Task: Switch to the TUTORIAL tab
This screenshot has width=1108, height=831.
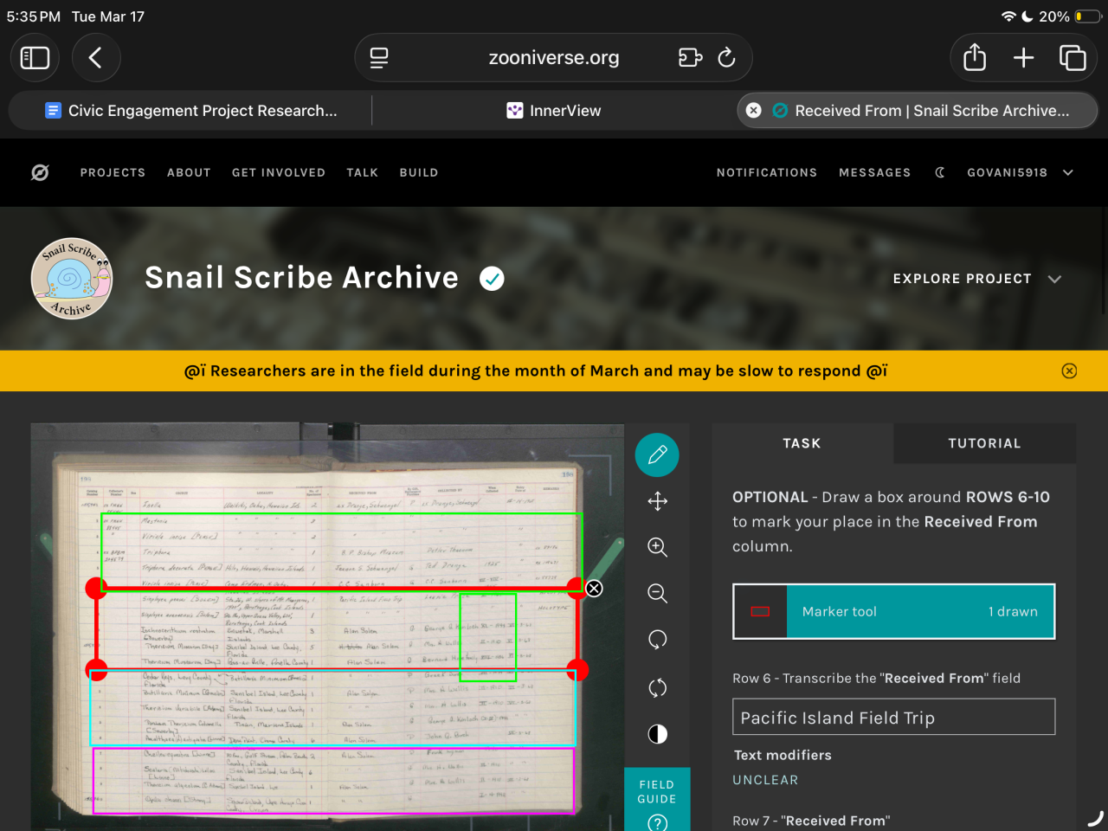Action: (984, 443)
